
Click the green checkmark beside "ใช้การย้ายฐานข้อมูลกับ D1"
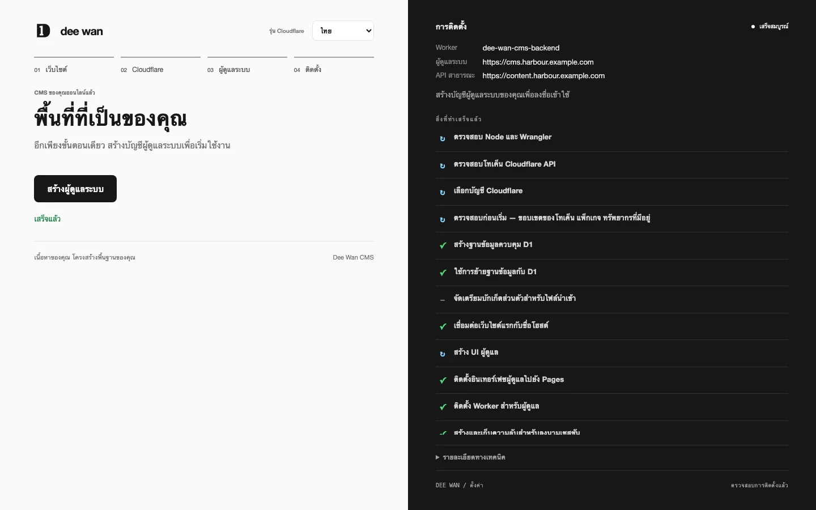pos(443,273)
